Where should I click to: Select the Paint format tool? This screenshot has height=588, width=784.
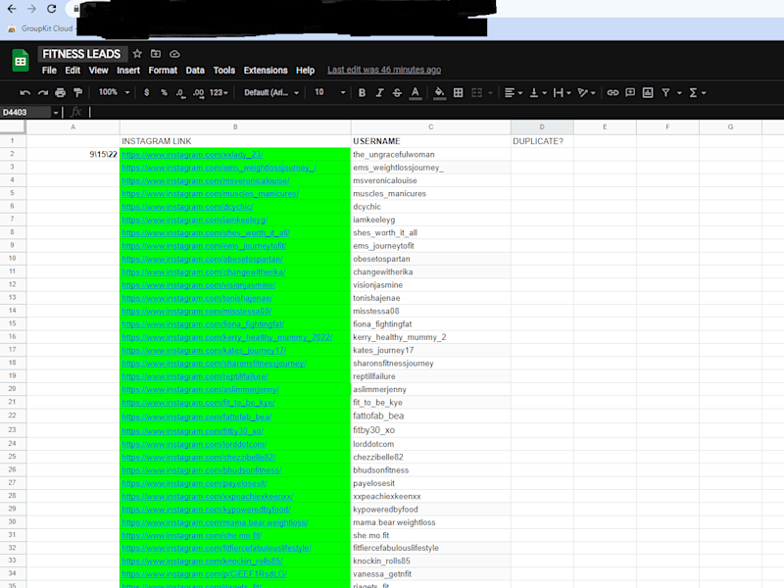pyautogui.click(x=77, y=92)
